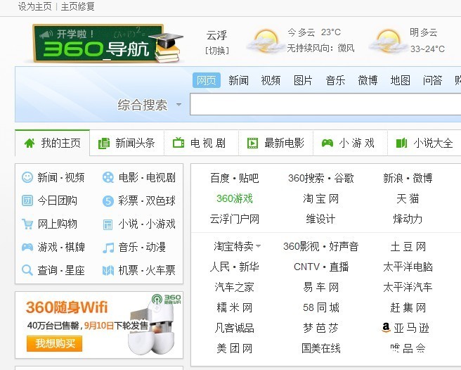This screenshot has width=461, height=370.
Task: Click the TV icon beside 电视剧
Action: click(x=178, y=143)
